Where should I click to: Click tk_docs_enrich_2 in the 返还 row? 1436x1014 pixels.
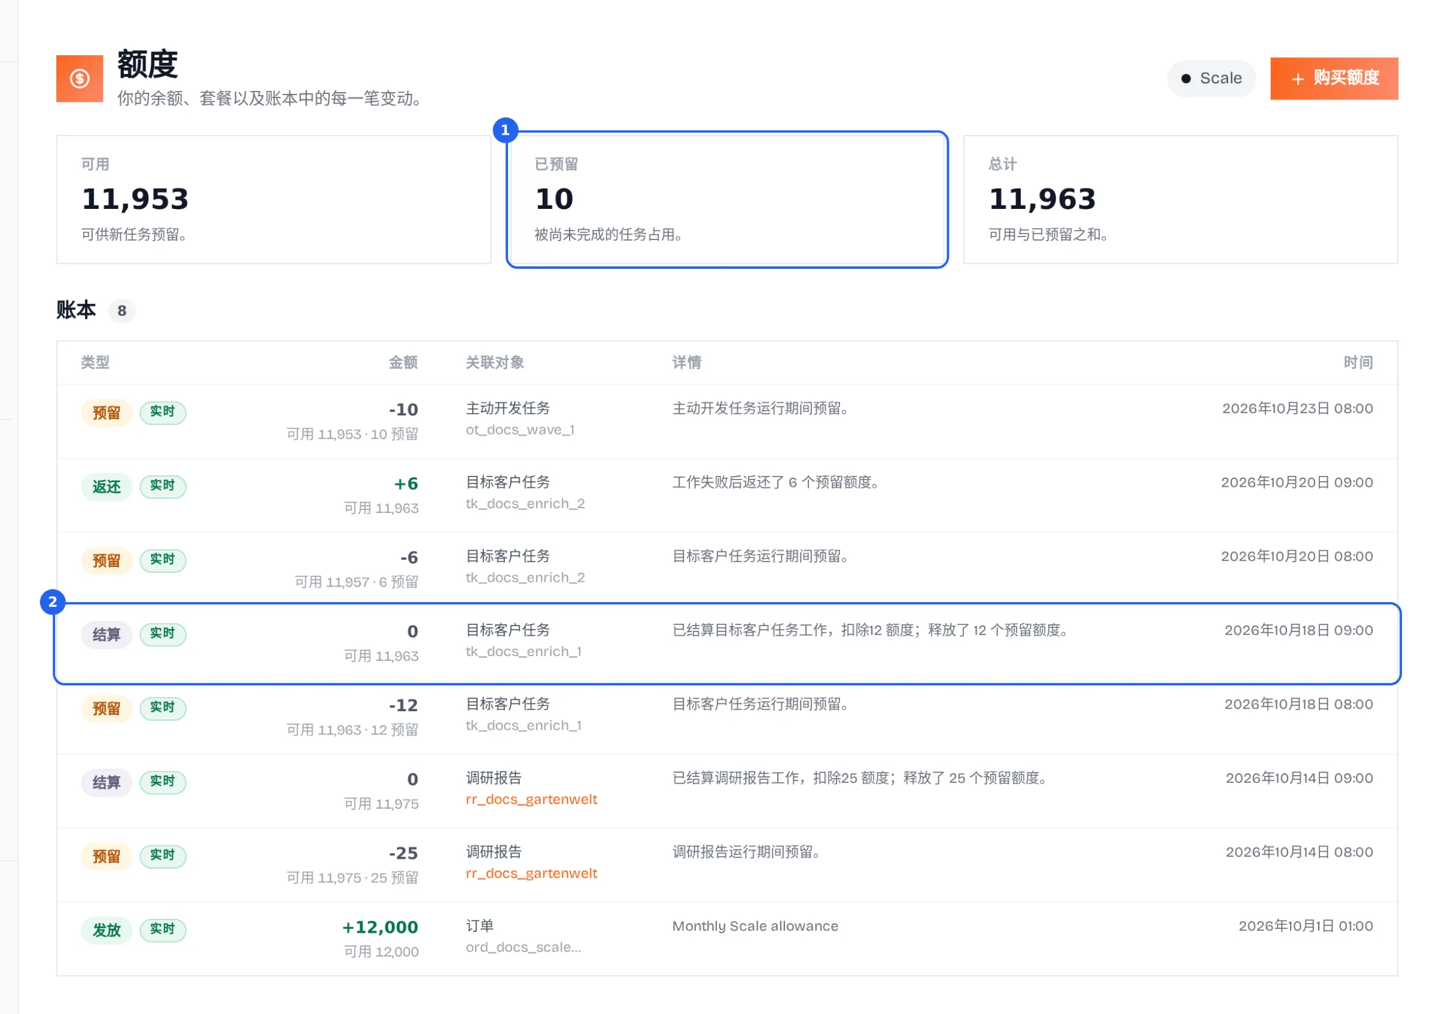pos(525,503)
